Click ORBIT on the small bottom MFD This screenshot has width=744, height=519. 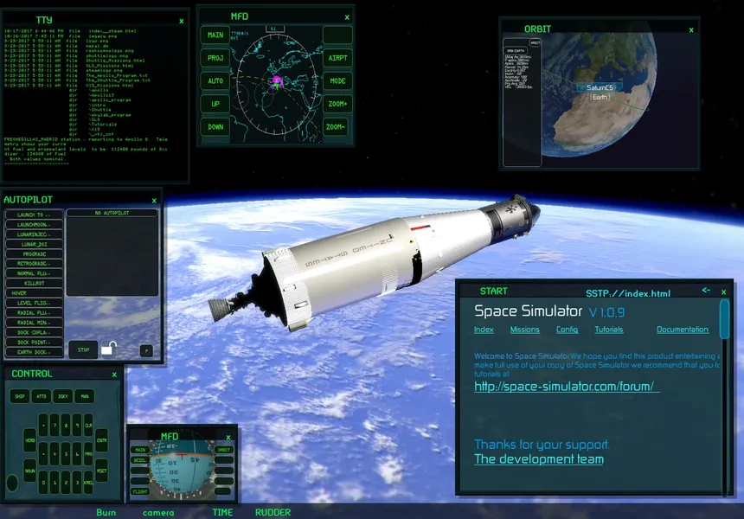[224, 449]
